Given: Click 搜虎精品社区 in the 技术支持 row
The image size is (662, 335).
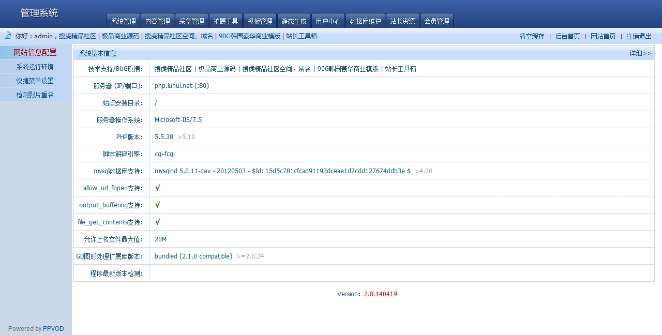Looking at the screenshot, I should 173,69.
